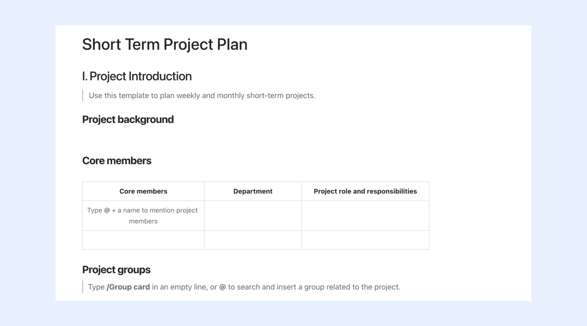Click the empty Department cell in last row
The height and width of the screenshot is (326, 587).
(x=253, y=240)
